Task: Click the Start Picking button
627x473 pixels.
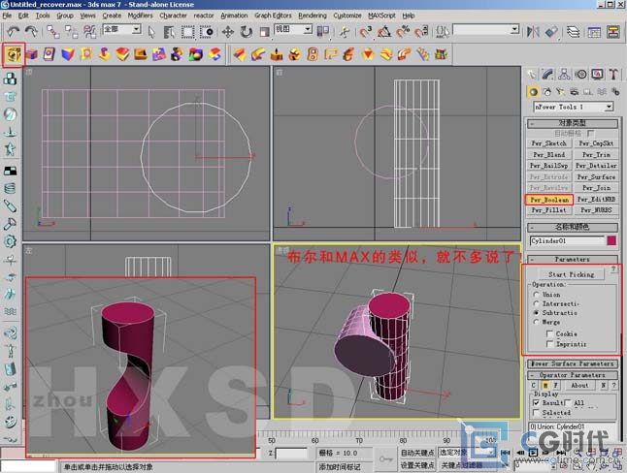Action: click(571, 274)
